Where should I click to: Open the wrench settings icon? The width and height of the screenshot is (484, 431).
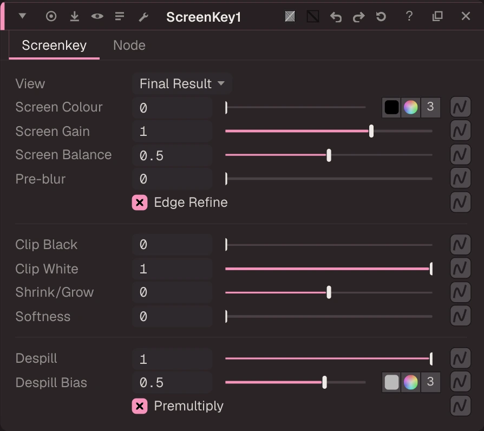143,17
